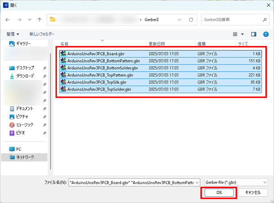Select ArduinoUnoRev3PCB_BottomSolder.gbr file

pyautogui.click(x=160, y=68)
